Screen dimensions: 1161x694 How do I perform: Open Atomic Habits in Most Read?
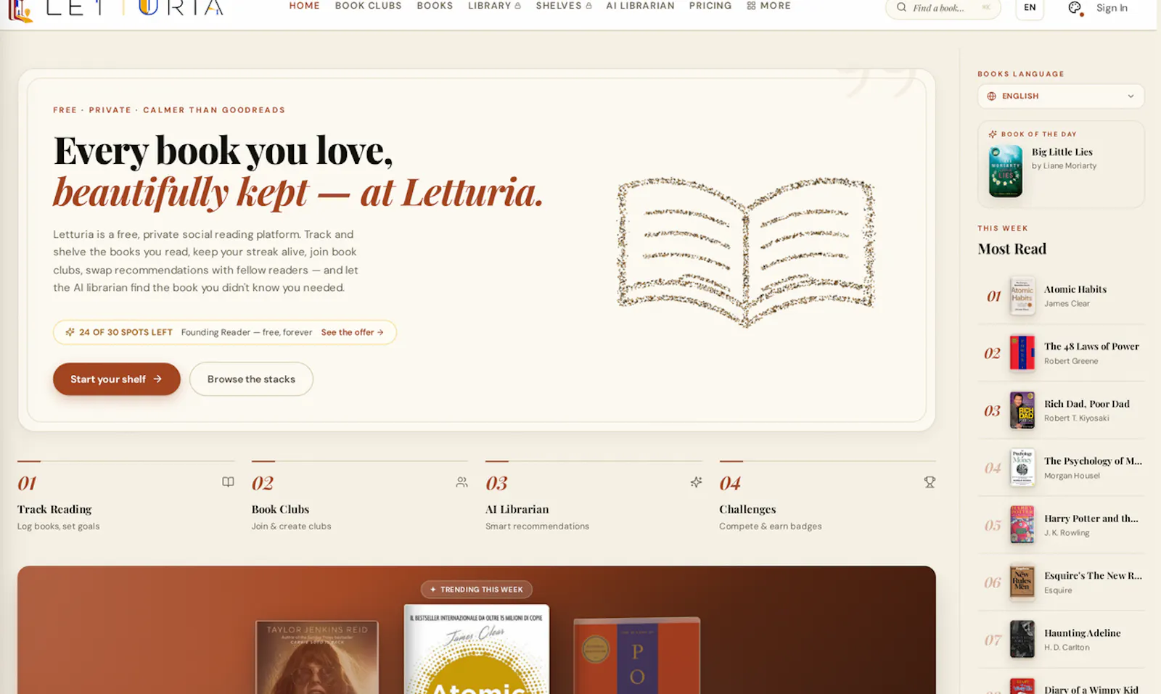click(x=1075, y=289)
